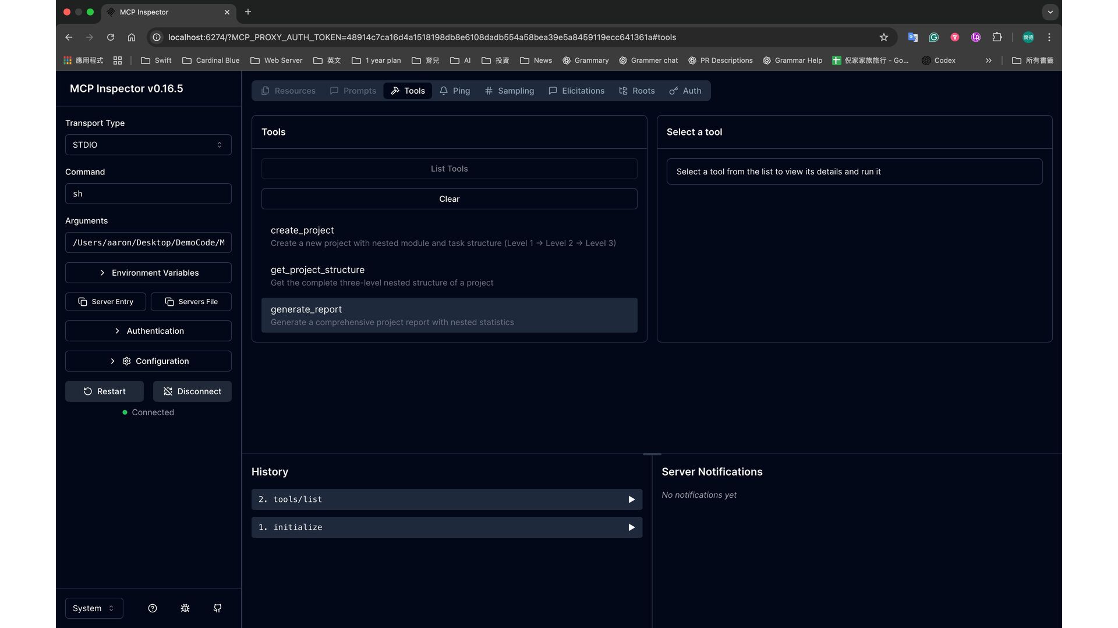Open the GitHub repository icon
Screen dimensions: 1118x628
pos(218,608)
